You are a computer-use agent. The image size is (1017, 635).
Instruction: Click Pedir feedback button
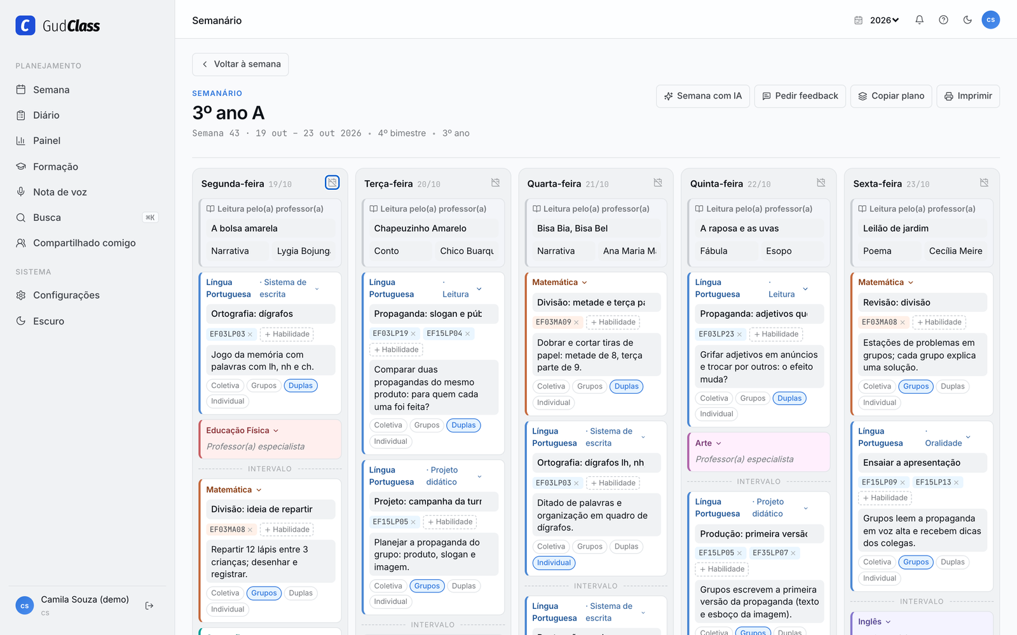pyautogui.click(x=800, y=96)
